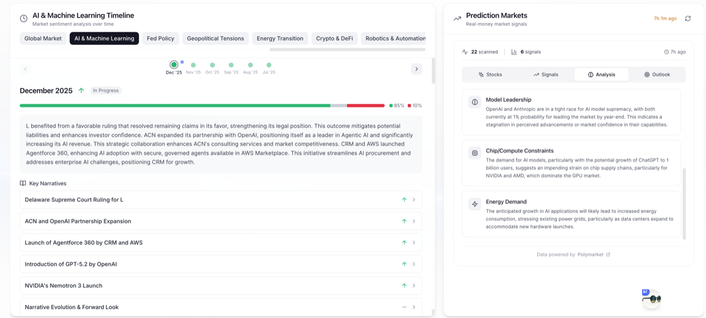Click the Energy Demand lightning icon
This screenshot has width=706, height=318.
click(475, 204)
